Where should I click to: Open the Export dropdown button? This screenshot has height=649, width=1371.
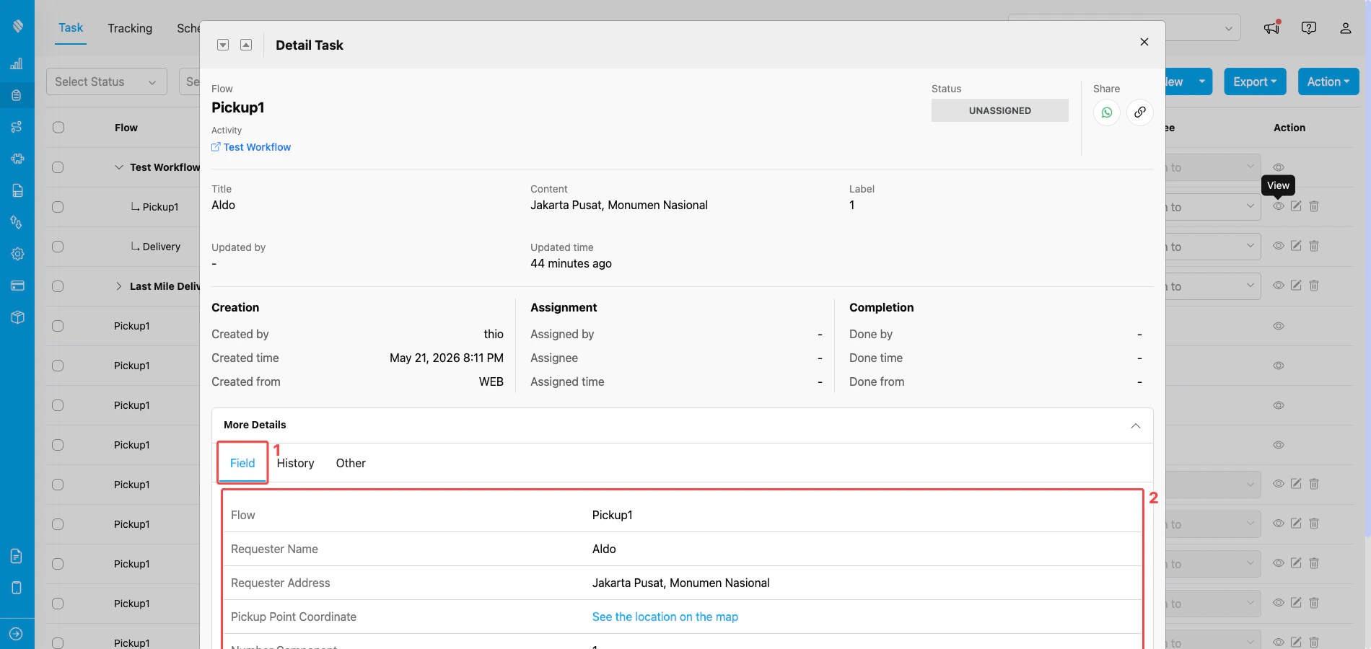click(x=1255, y=81)
